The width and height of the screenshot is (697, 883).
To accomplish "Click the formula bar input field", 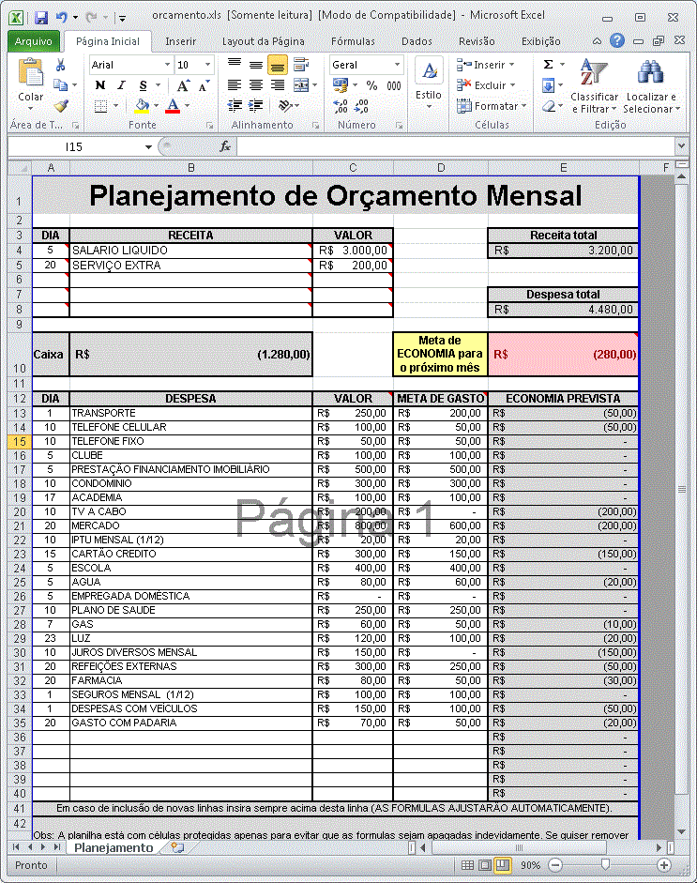I will 456,147.
